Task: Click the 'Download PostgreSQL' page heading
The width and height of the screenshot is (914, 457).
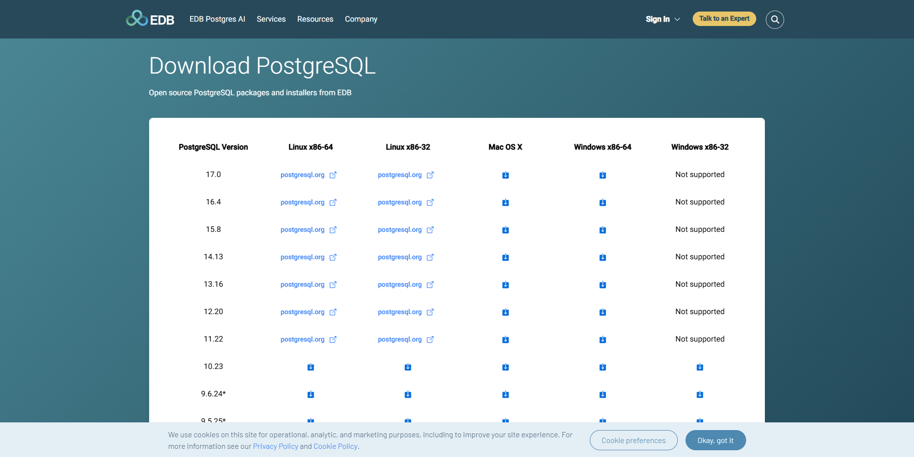Action: [x=262, y=66]
